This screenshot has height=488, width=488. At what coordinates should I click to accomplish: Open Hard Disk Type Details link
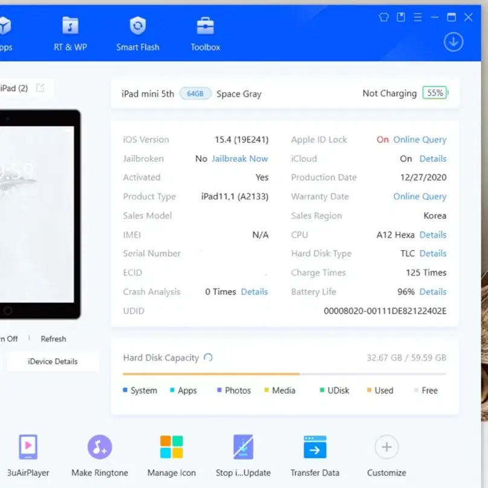pos(433,254)
